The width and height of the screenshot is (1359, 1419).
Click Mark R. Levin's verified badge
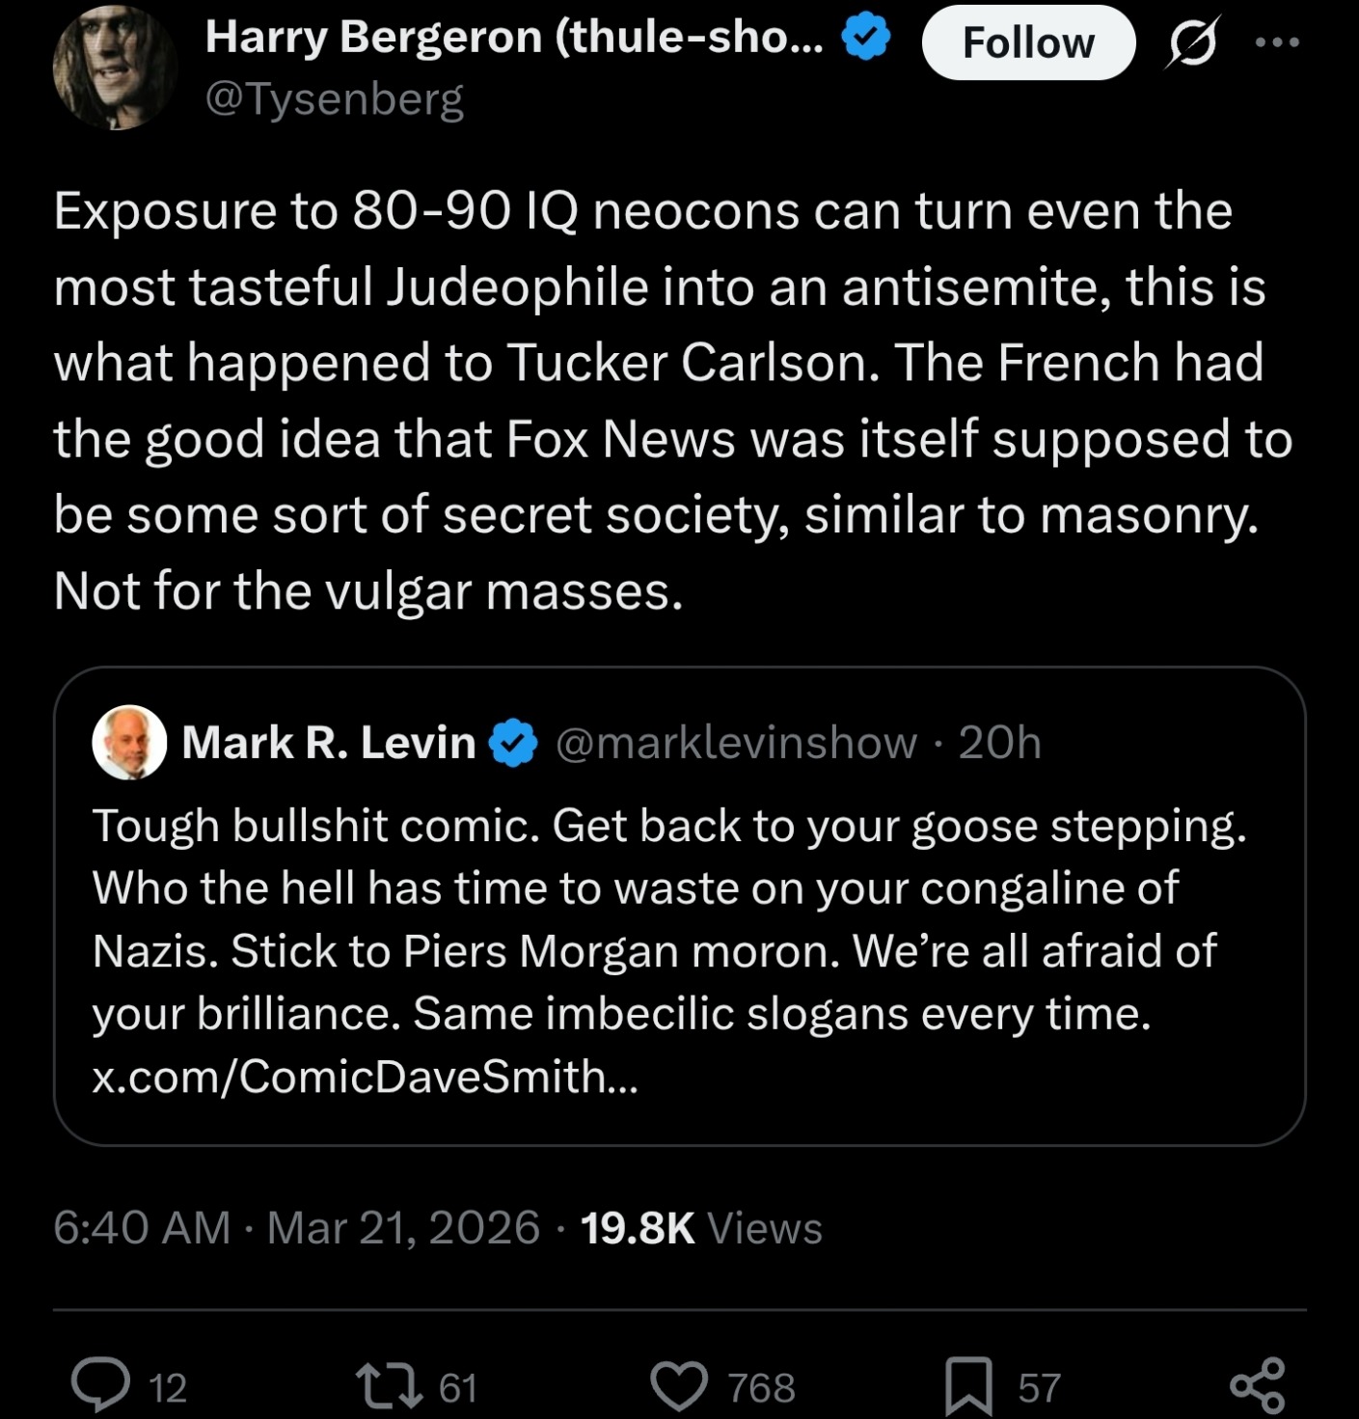click(513, 743)
